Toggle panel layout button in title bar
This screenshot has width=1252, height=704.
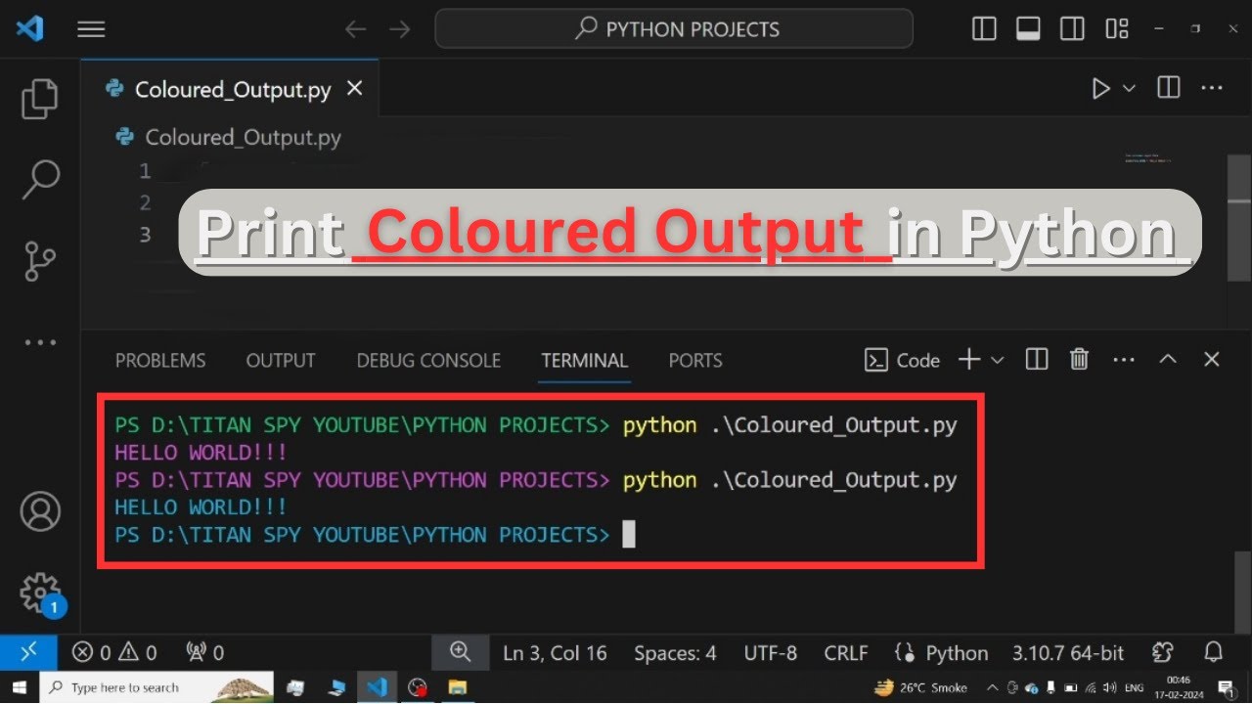[x=1028, y=29]
